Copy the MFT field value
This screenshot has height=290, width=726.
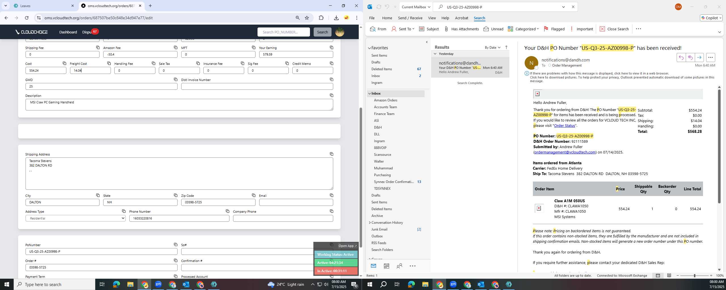(x=254, y=47)
